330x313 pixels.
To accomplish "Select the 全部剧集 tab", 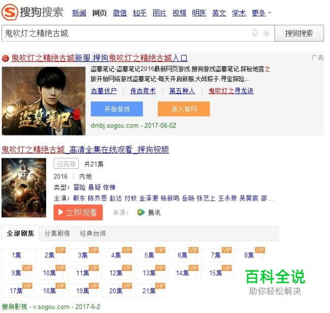I will pyautogui.click(x=20, y=233).
